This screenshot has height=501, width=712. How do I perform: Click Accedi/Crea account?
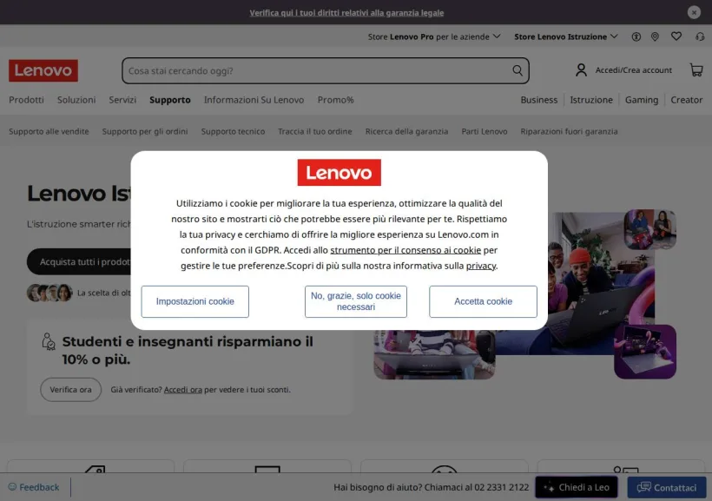tap(634, 70)
